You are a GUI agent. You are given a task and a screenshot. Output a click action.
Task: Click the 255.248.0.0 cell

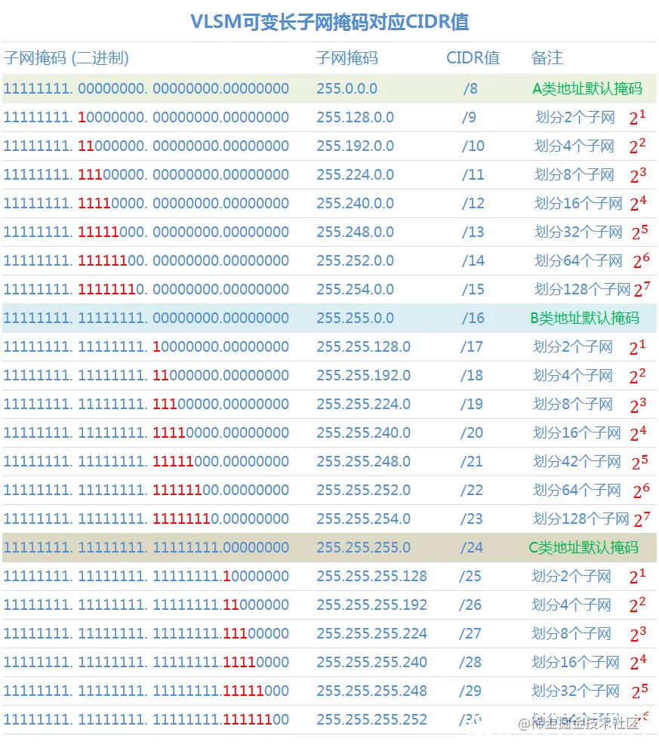click(x=355, y=232)
